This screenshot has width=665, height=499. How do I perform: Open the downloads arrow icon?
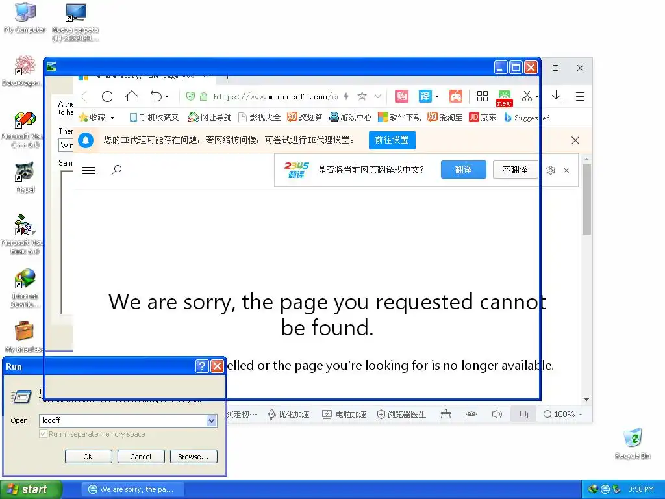556,96
